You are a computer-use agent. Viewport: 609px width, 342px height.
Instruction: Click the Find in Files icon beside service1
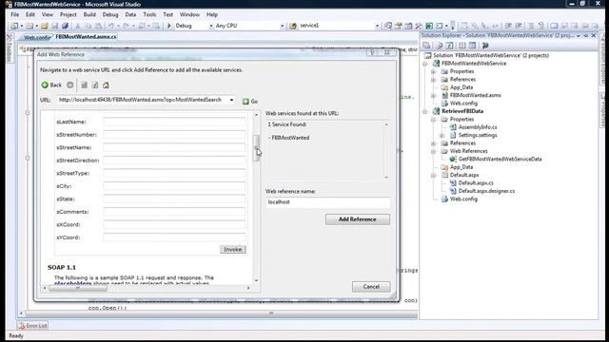tap(293, 26)
